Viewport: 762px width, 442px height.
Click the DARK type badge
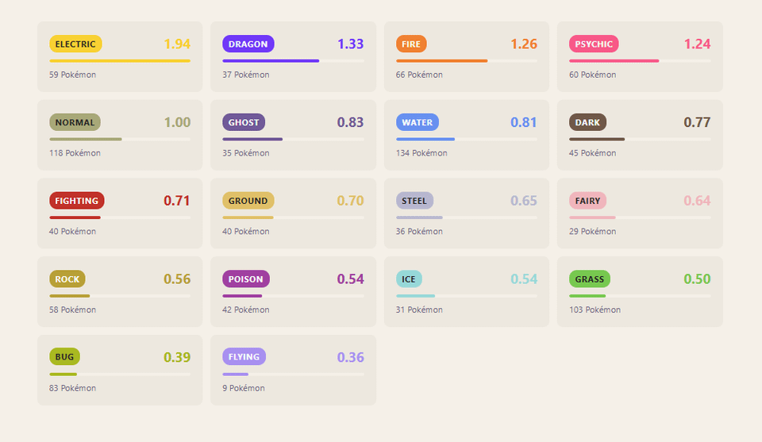(x=587, y=123)
